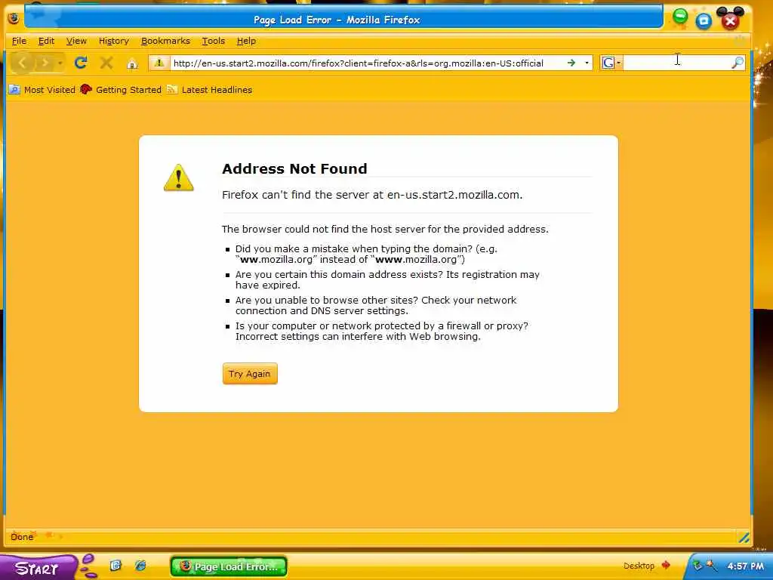Click the Try Again button

coord(249,374)
